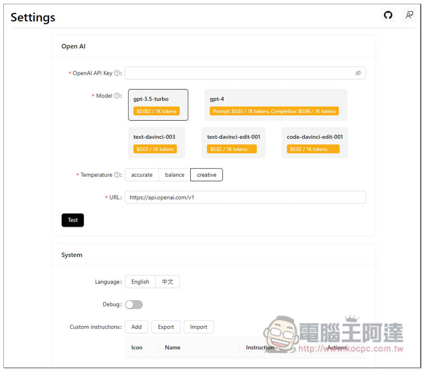This screenshot has width=424, height=372.
Task: Switch language to English
Action: pos(140,282)
